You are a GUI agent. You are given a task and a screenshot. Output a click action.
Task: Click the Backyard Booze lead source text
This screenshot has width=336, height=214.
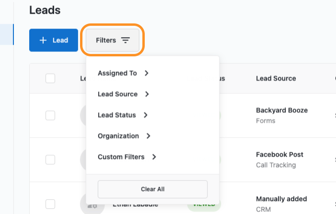282,110
